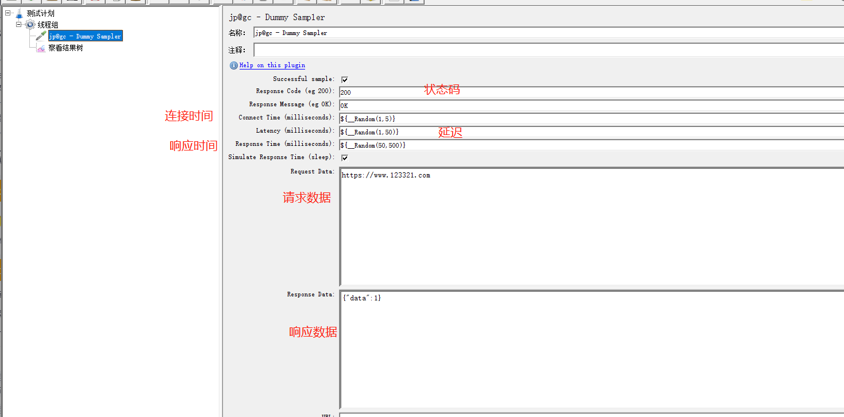The height and width of the screenshot is (417, 844).
Task: Collapse the 线程组 tree node
Action: point(19,24)
